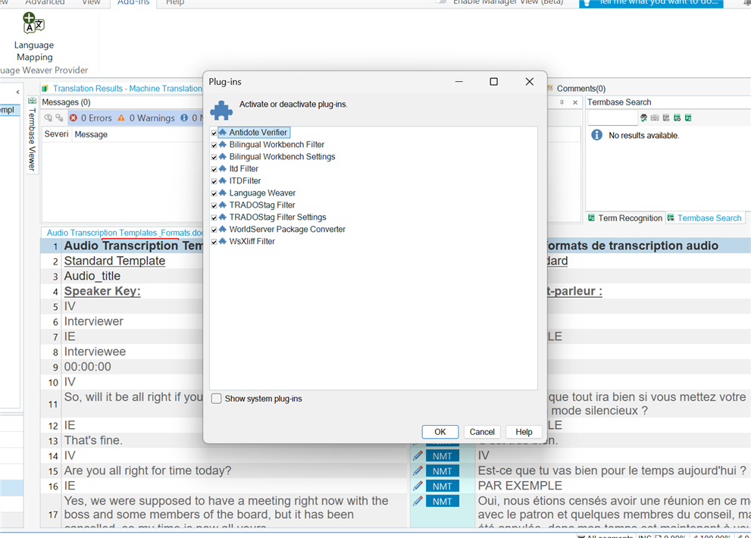Image resolution: width=751 pixels, height=538 pixels.
Task: Enable Show system plug-ins checkbox
Action: point(217,399)
